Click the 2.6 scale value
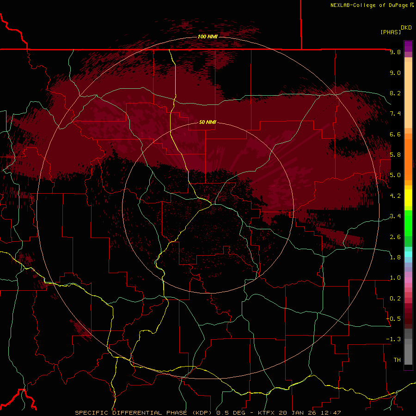Viewport: 416px width, 416px height. coord(395,237)
